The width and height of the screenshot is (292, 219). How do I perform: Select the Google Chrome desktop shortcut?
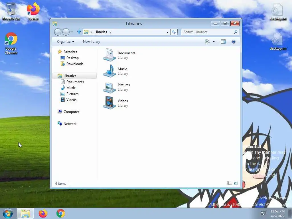(11, 43)
